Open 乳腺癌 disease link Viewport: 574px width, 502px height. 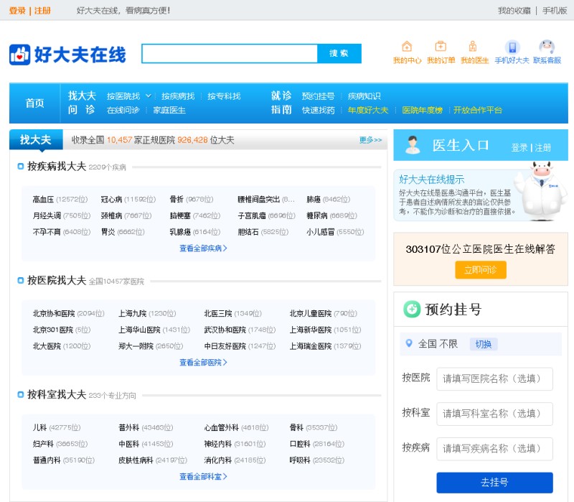point(180,232)
